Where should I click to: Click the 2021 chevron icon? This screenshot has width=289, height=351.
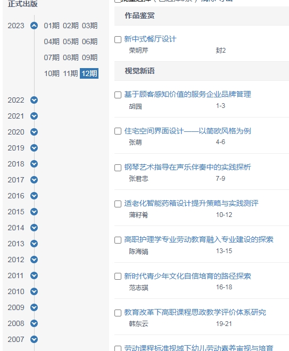coord(34,116)
